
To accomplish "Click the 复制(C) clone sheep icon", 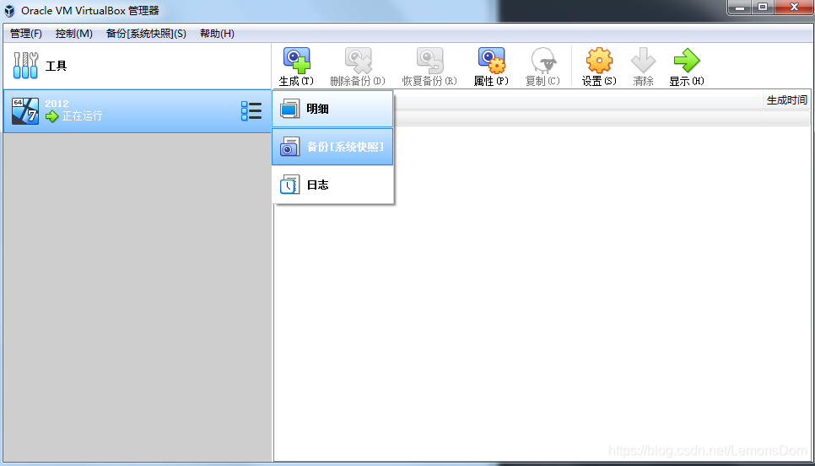I will 543,61.
